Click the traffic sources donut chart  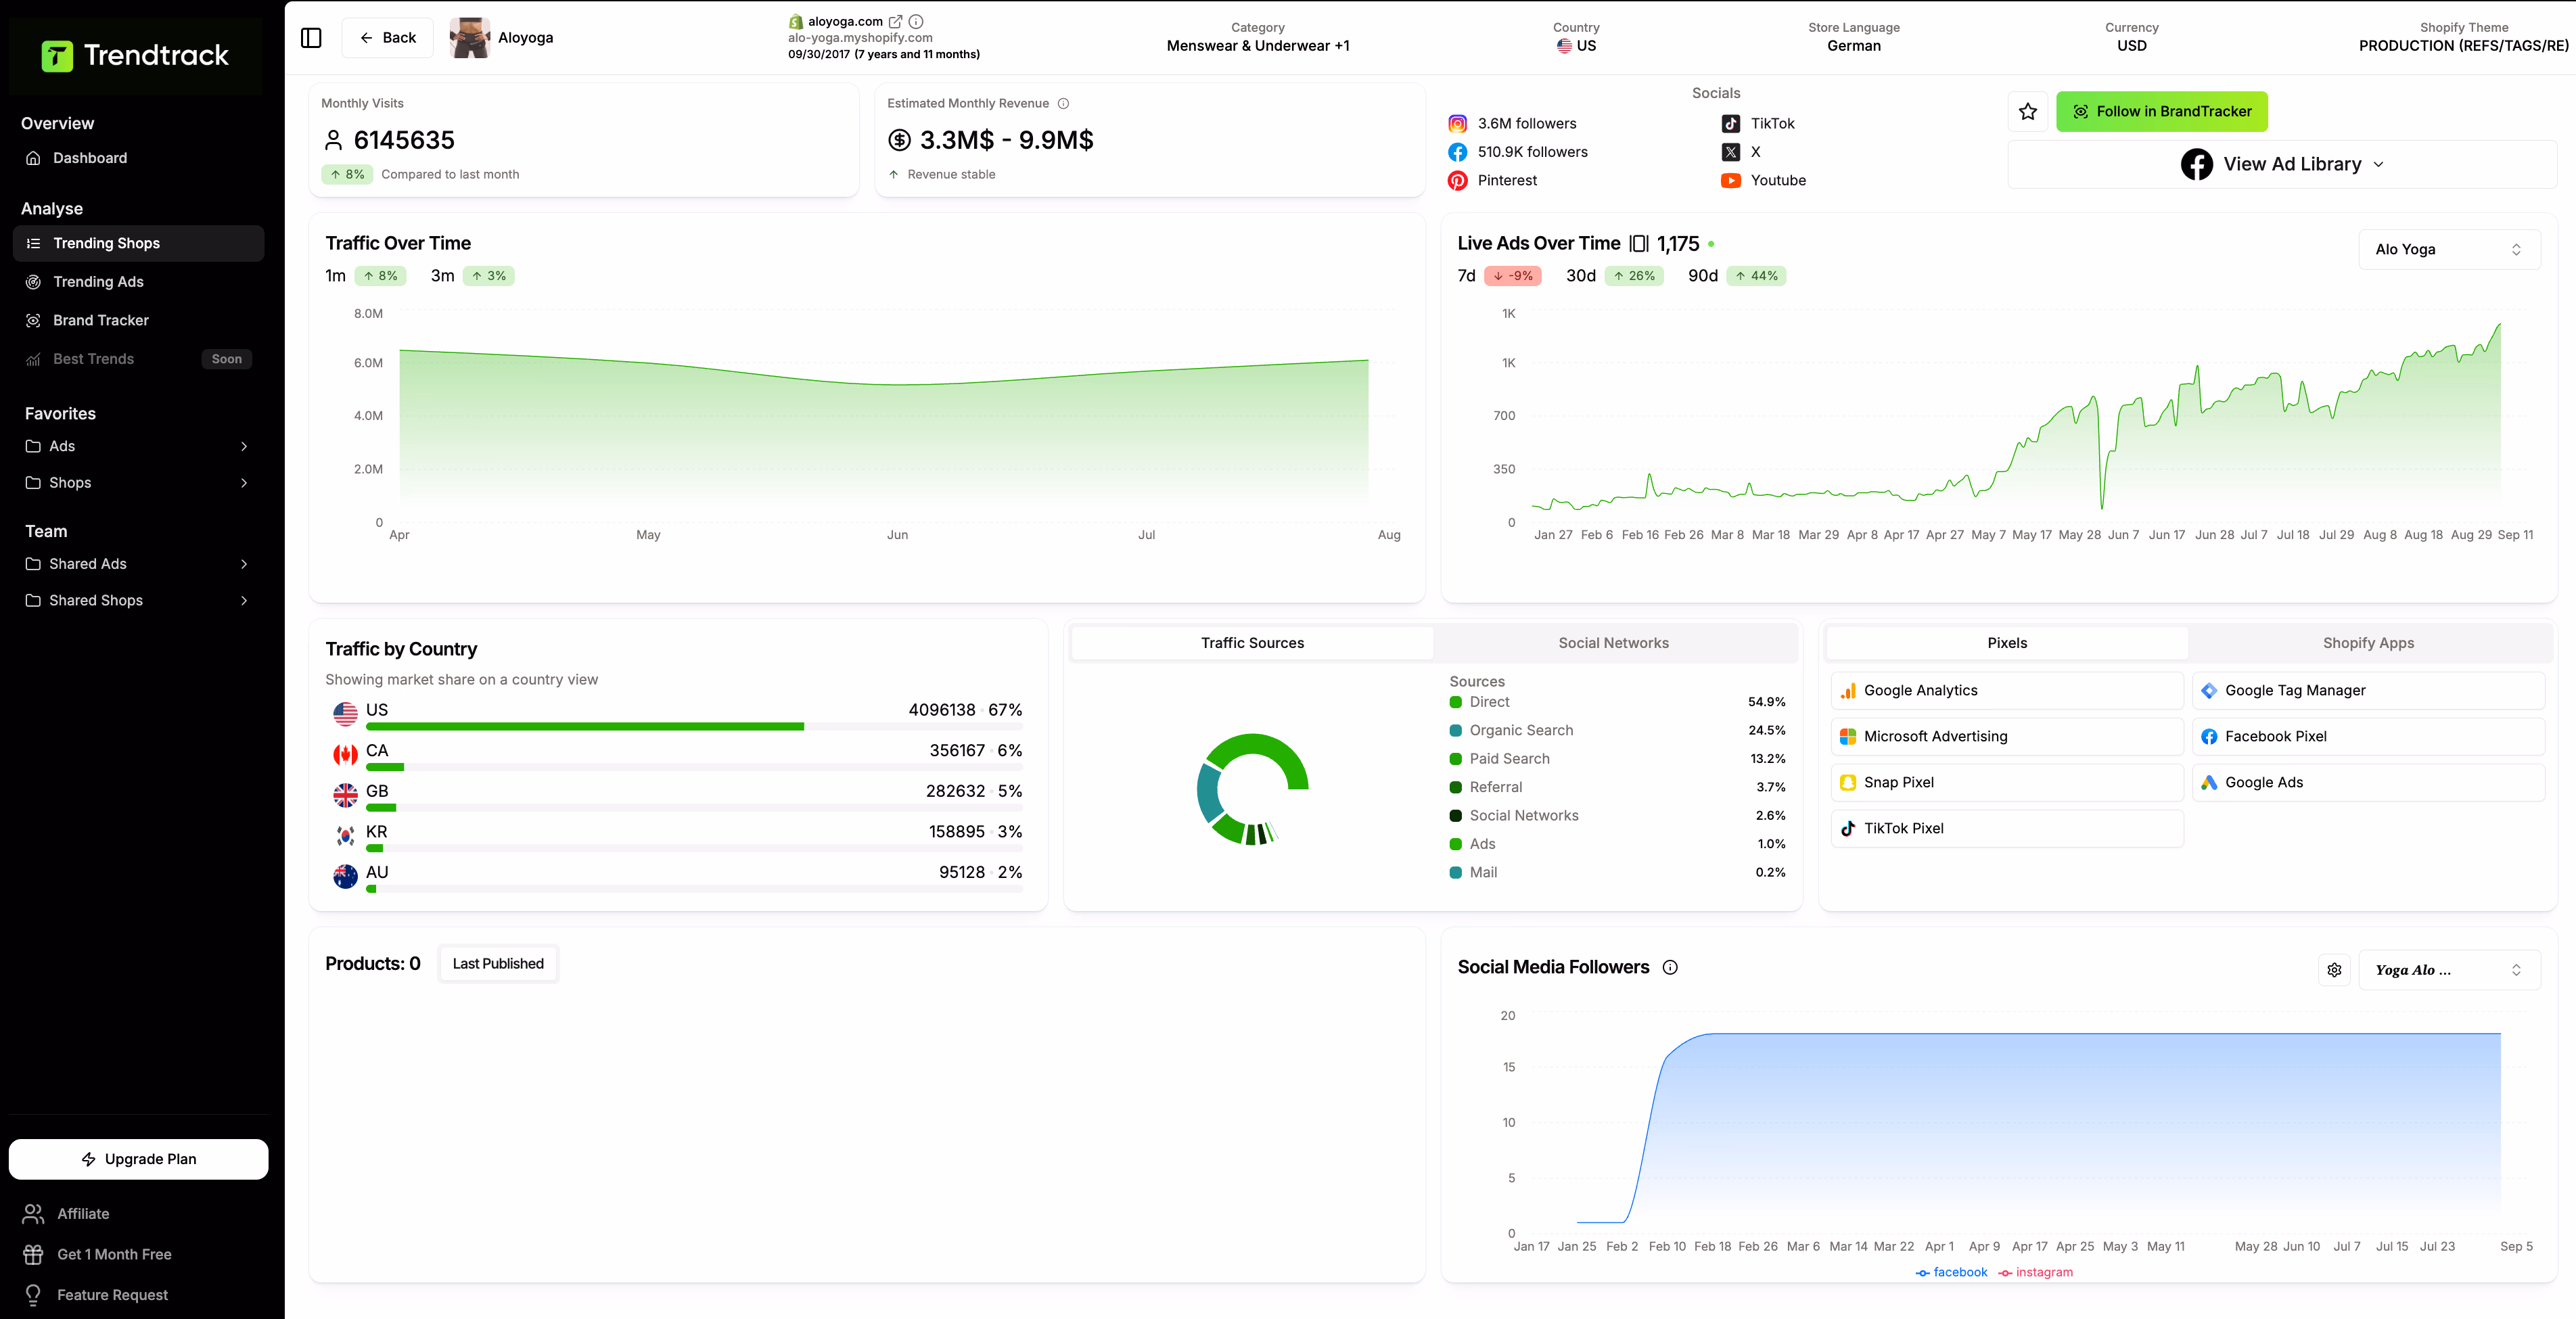1252,790
